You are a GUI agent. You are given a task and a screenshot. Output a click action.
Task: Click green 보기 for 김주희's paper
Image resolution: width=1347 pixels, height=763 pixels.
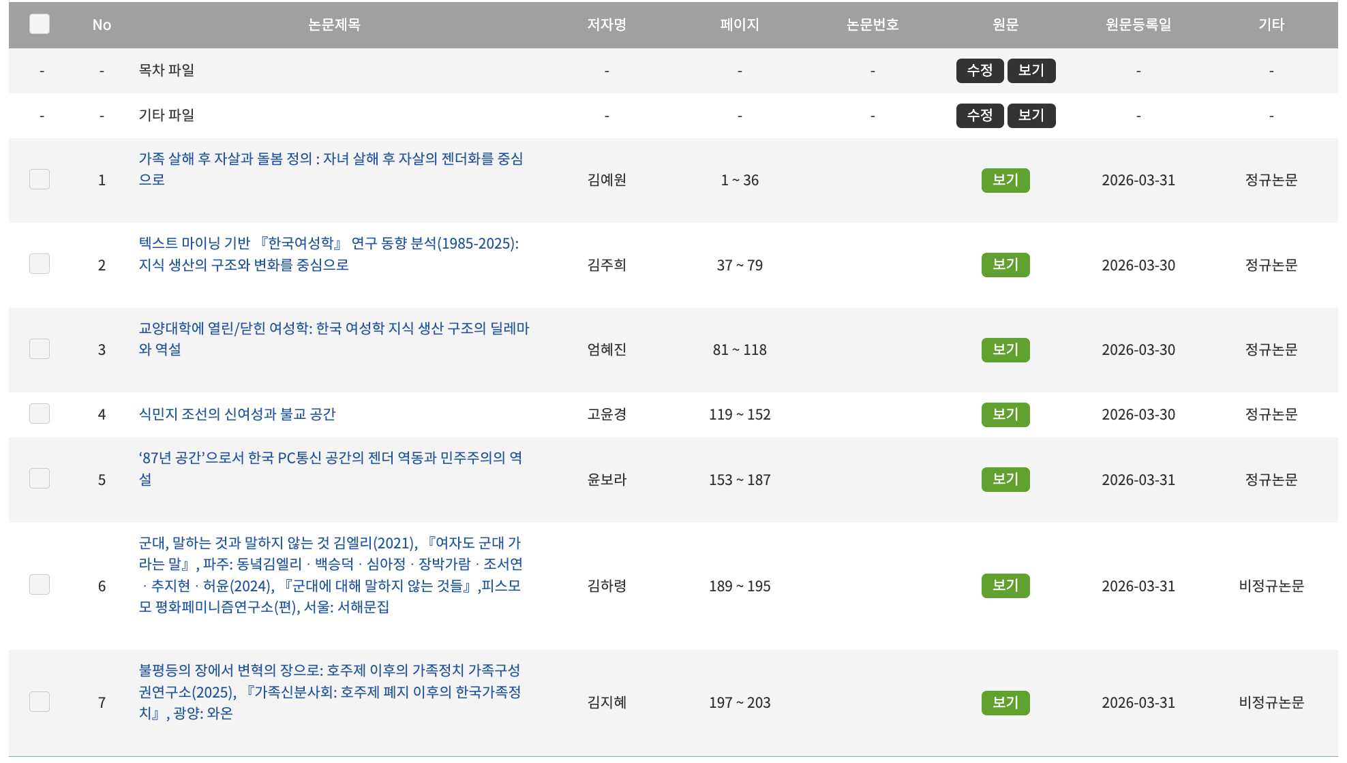point(1005,265)
